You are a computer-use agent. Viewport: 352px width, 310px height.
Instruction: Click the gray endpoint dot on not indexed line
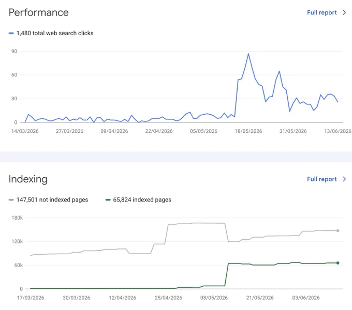click(338, 231)
